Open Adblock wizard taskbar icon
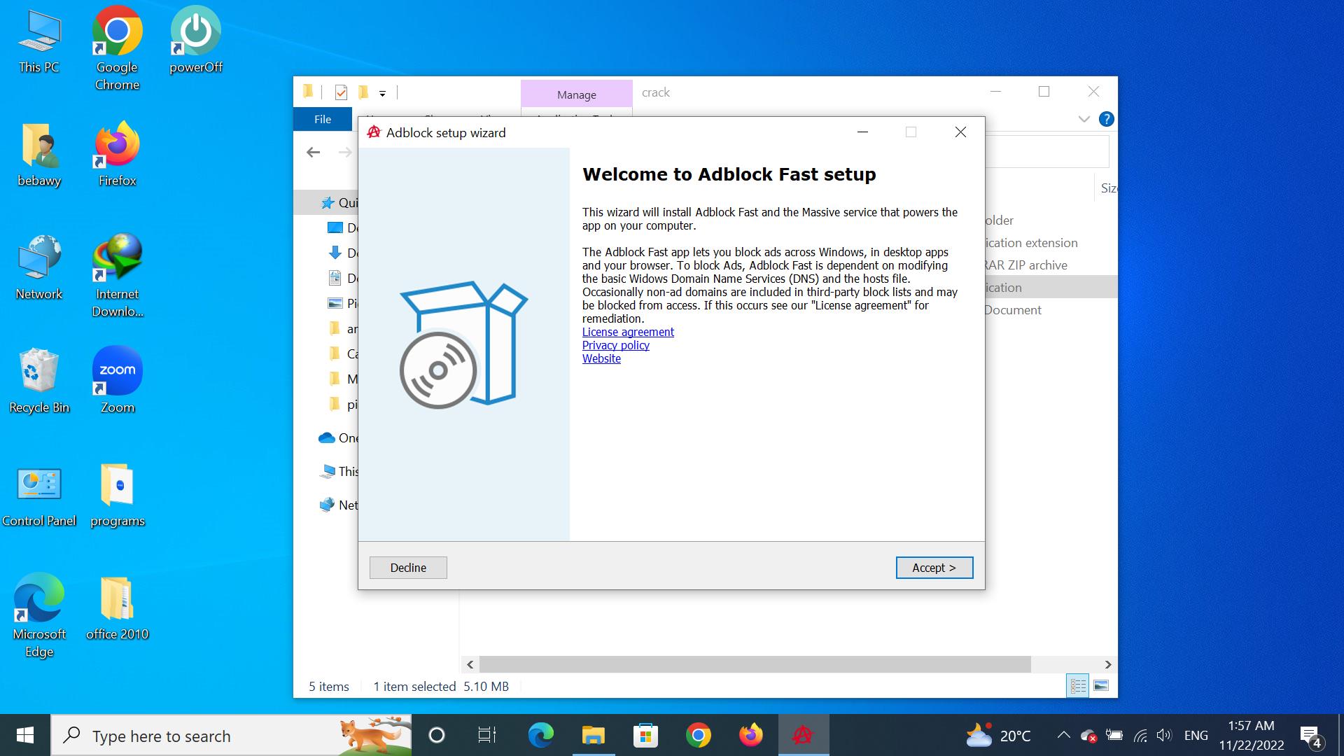 (803, 735)
